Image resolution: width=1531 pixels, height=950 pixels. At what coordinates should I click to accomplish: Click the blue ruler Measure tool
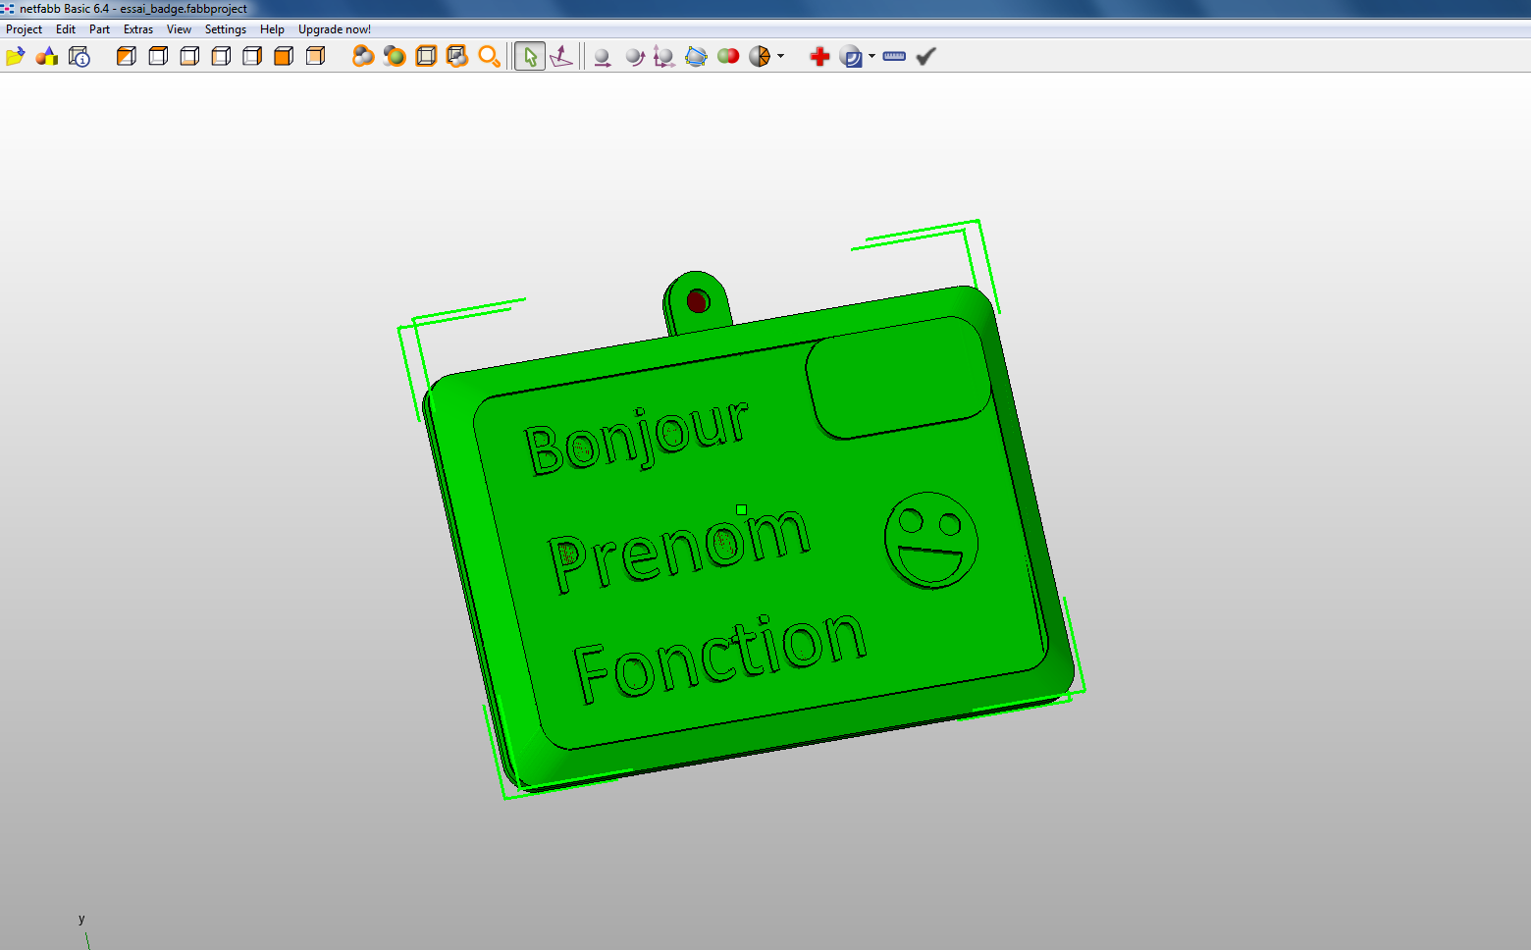894,57
